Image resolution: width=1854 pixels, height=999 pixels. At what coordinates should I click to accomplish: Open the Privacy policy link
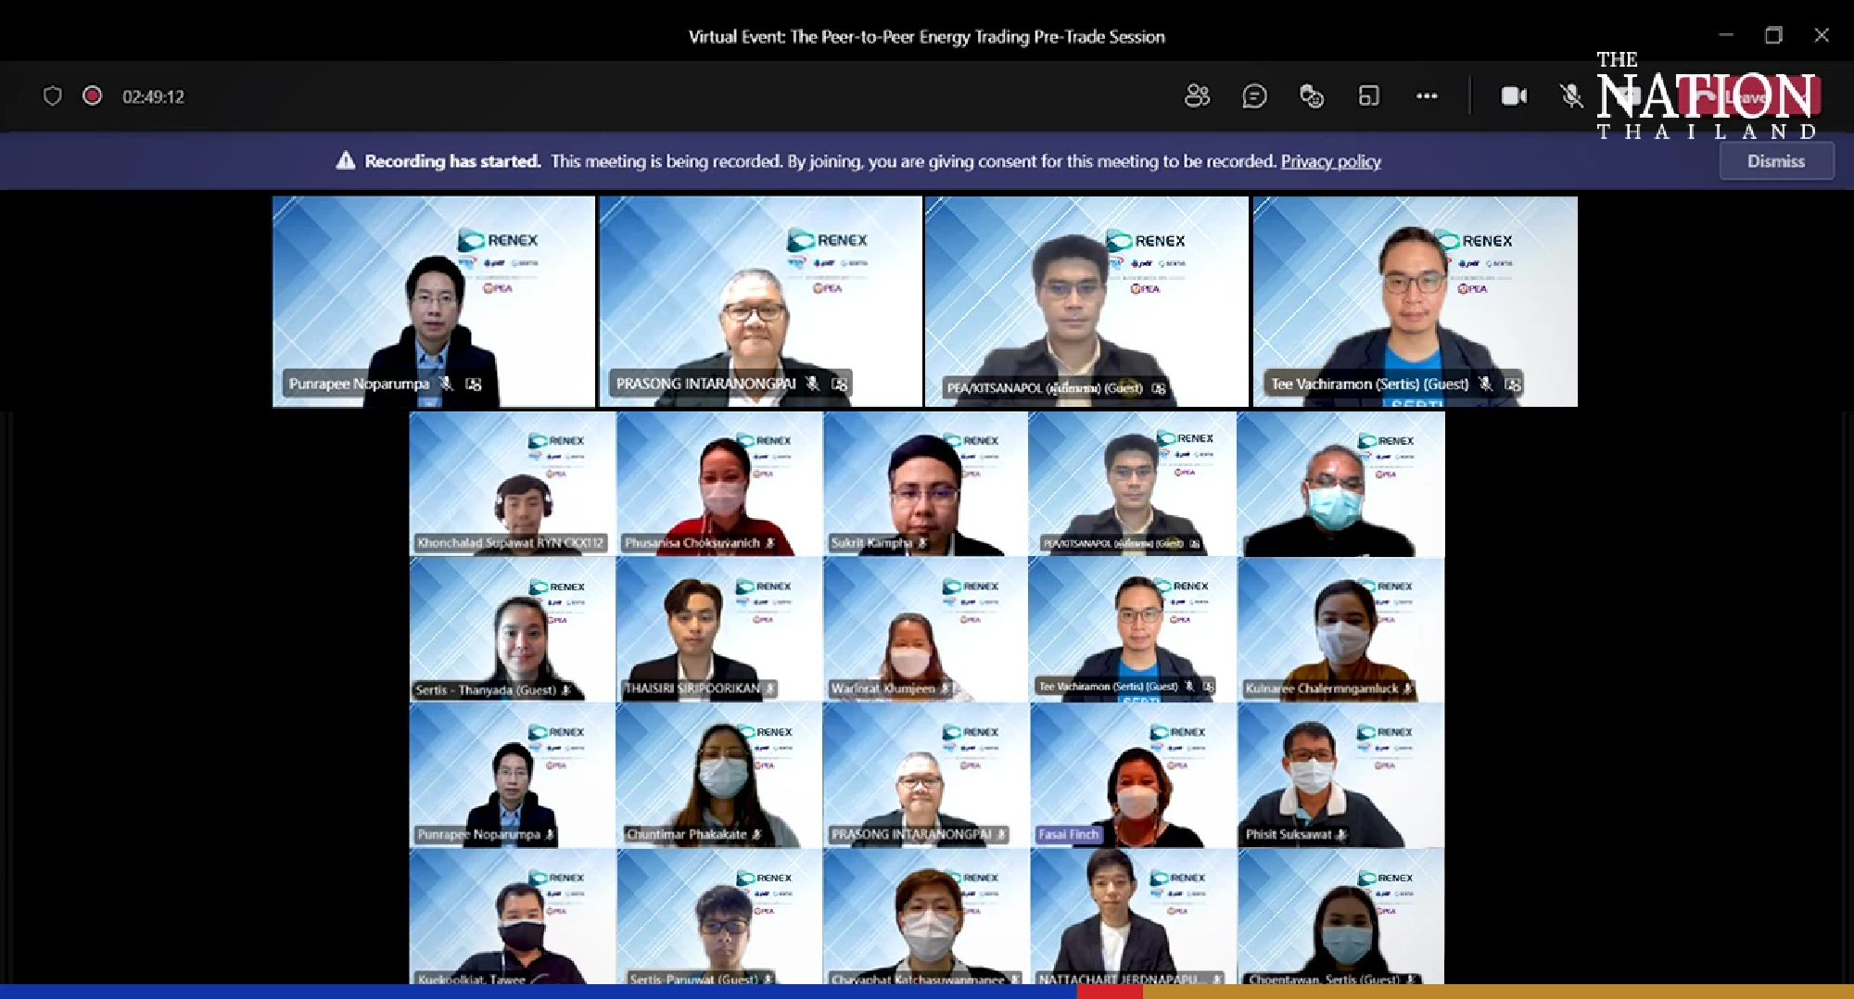1331,161
